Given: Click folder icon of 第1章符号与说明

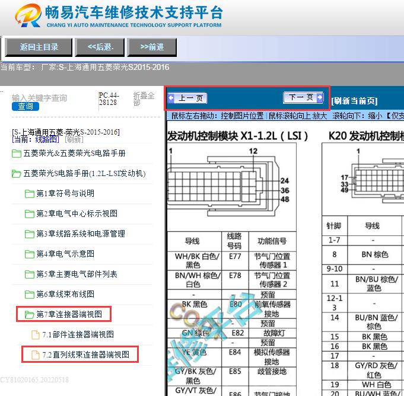Looking at the screenshot, I should (x=30, y=194).
